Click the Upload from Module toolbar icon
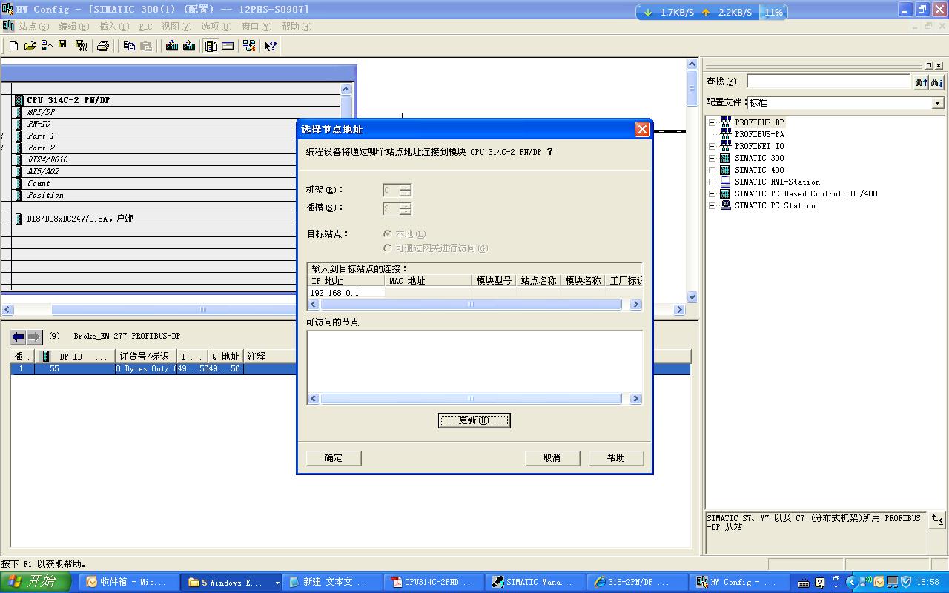Screen dimensions: 949x593 (x=189, y=46)
